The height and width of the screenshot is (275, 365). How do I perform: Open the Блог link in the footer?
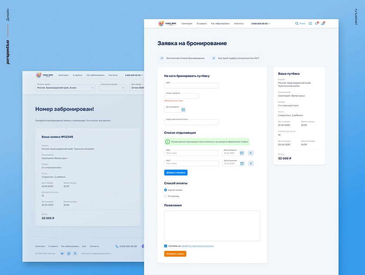pyautogui.click(x=84, y=246)
